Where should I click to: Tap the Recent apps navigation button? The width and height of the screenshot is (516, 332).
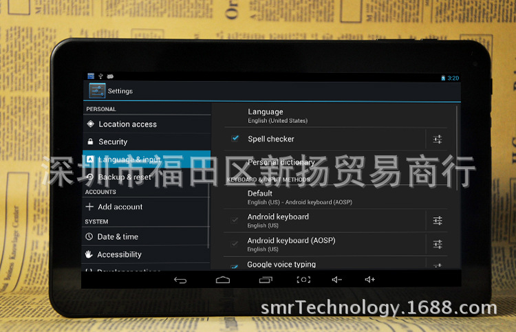[x=266, y=280]
